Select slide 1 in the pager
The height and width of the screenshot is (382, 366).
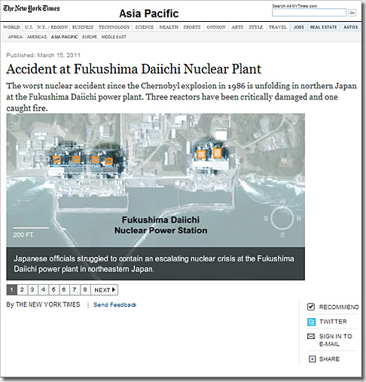pyautogui.click(x=11, y=290)
